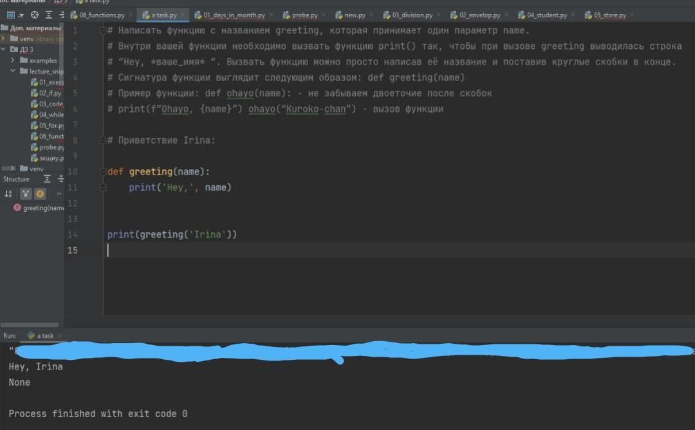The height and width of the screenshot is (430, 695).
Task: Close the 01_days_in_month.py tab
Action: [271, 15]
